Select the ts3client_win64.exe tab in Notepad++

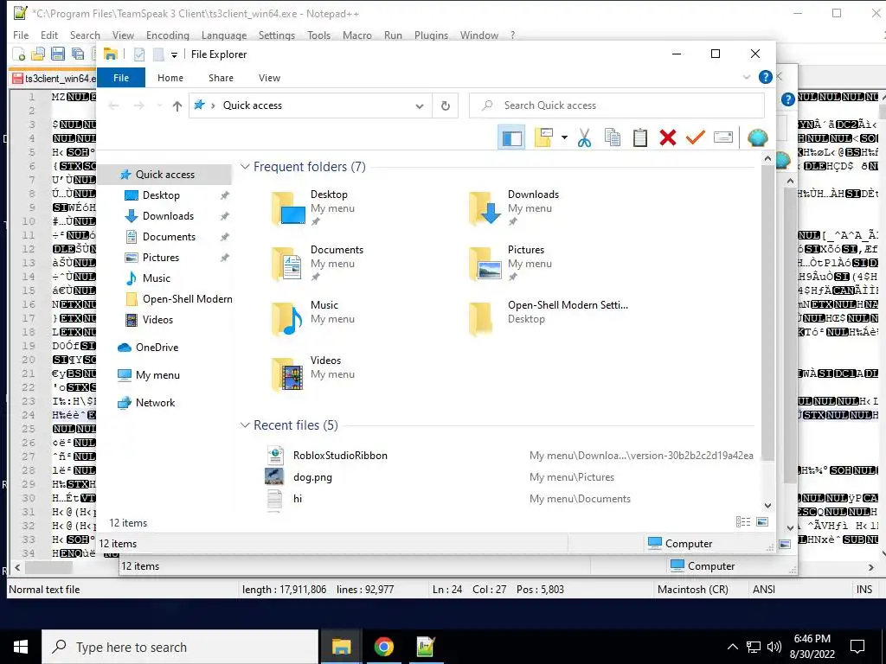53,79
